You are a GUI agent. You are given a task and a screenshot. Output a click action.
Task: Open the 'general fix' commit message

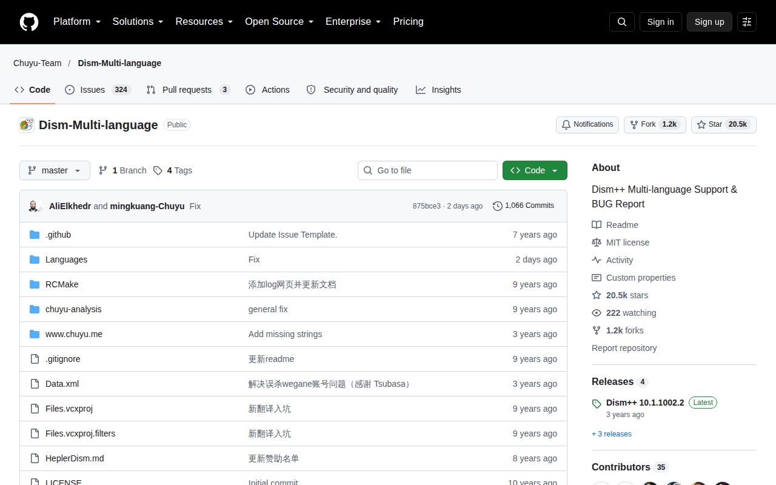(x=268, y=309)
